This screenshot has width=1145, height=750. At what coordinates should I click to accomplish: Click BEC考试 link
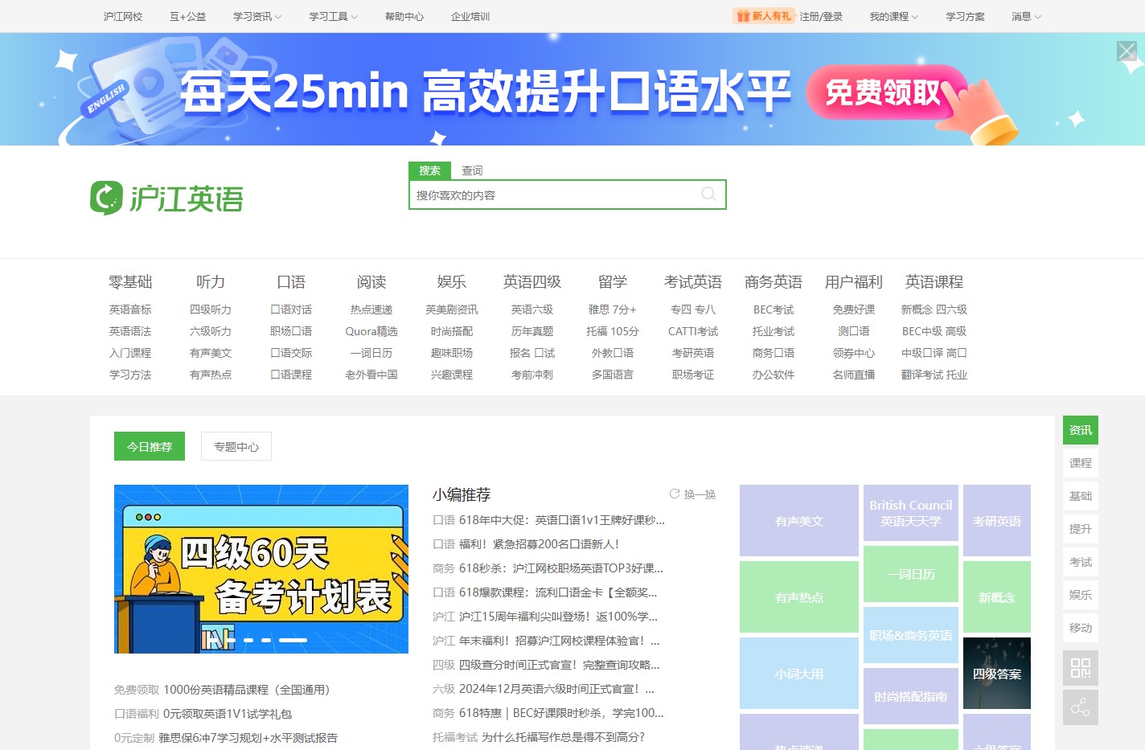point(774,309)
